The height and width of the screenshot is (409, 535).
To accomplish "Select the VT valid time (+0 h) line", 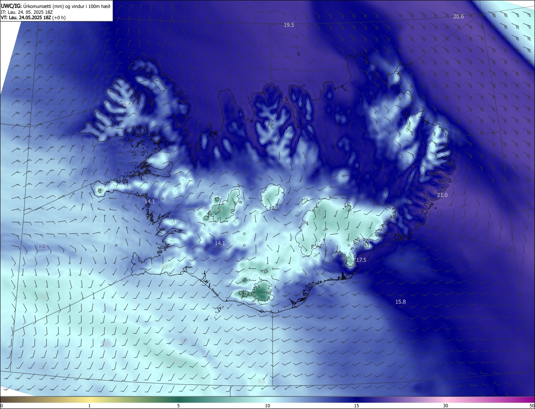I will (33, 18).
